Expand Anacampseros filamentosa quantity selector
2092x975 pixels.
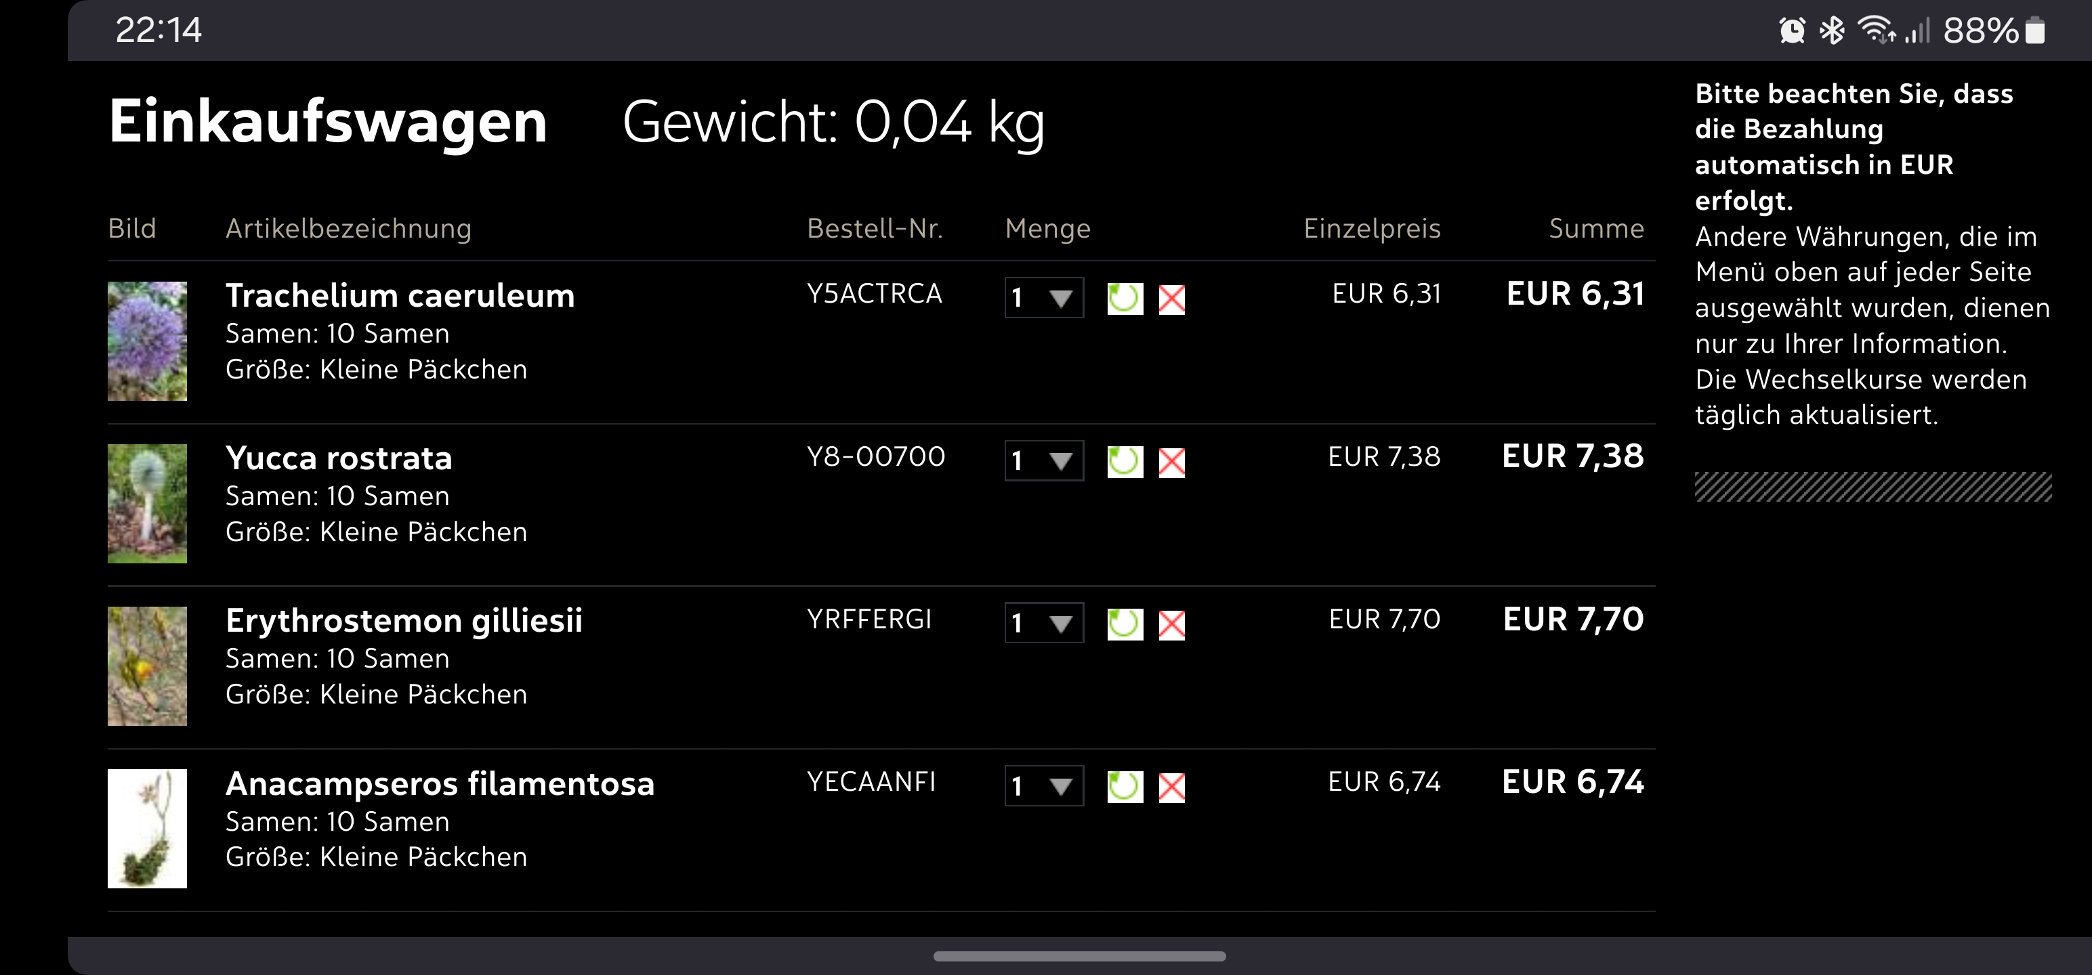click(1043, 786)
